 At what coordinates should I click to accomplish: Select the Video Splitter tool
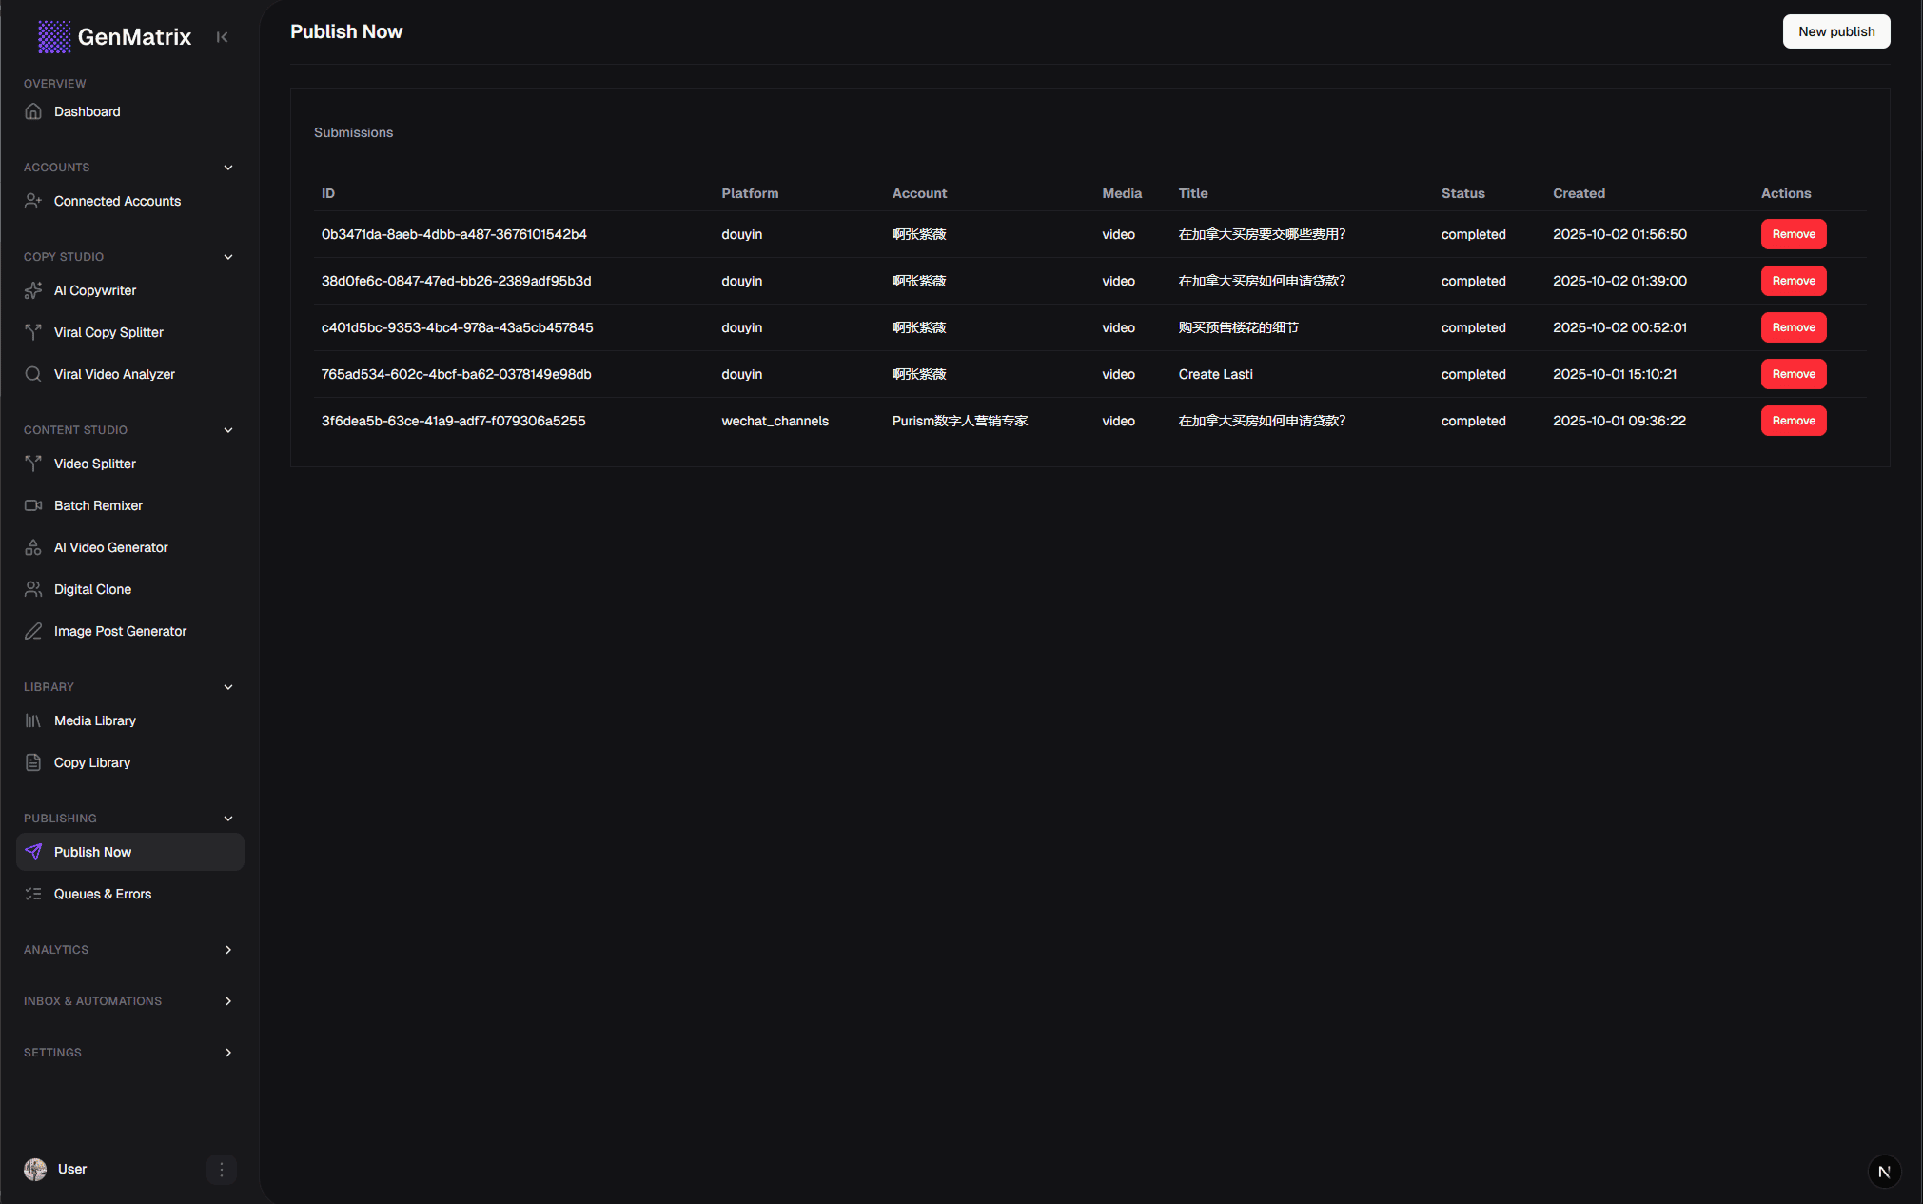94,464
